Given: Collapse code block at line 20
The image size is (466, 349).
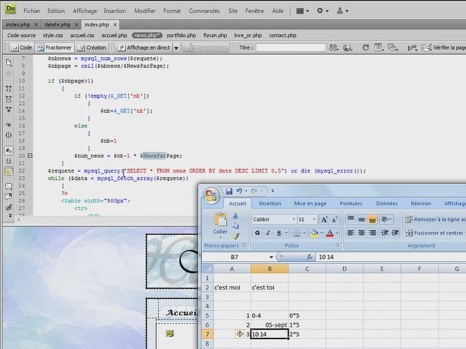Looking at the screenshot, I should pos(30,155).
